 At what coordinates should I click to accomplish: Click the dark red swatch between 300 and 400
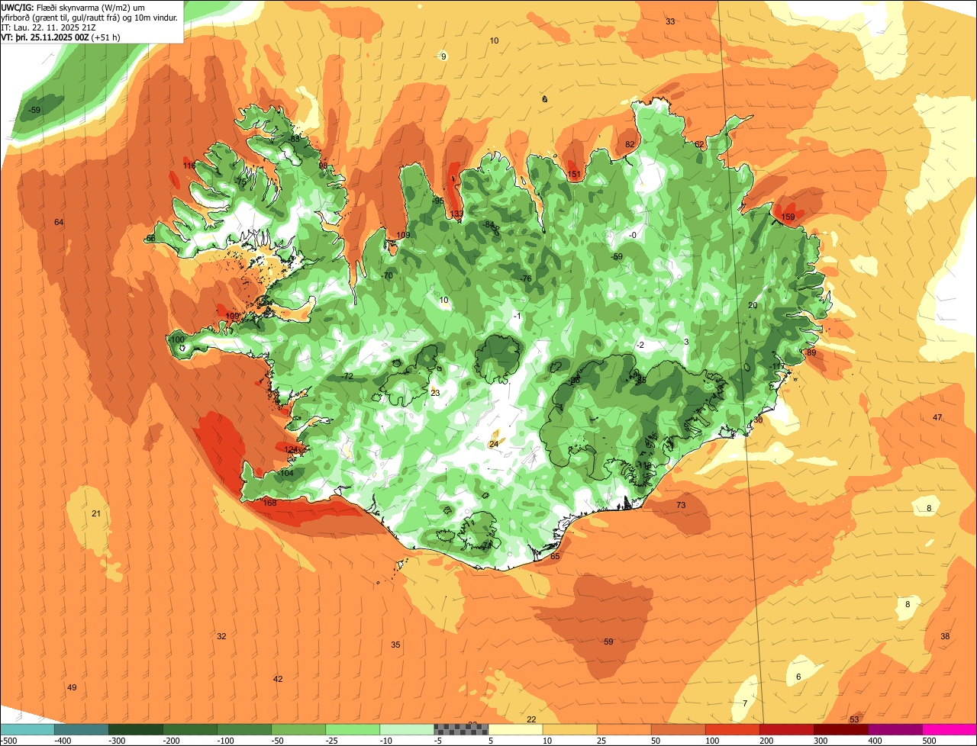click(x=840, y=729)
